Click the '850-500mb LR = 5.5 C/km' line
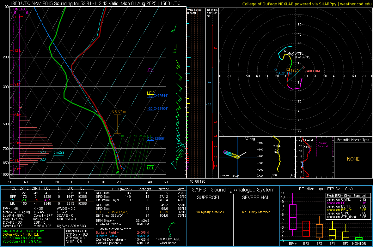The height and width of the screenshot is (247, 373). tap(22, 238)
